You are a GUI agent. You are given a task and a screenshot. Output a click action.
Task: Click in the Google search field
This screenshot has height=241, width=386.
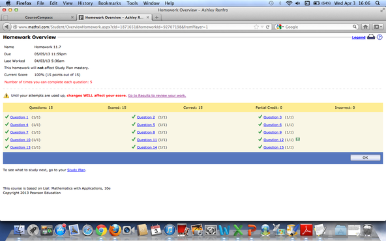(x=318, y=27)
